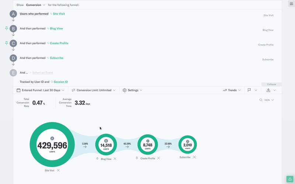Open the book panel icon at top right

click(x=291, y=4)
